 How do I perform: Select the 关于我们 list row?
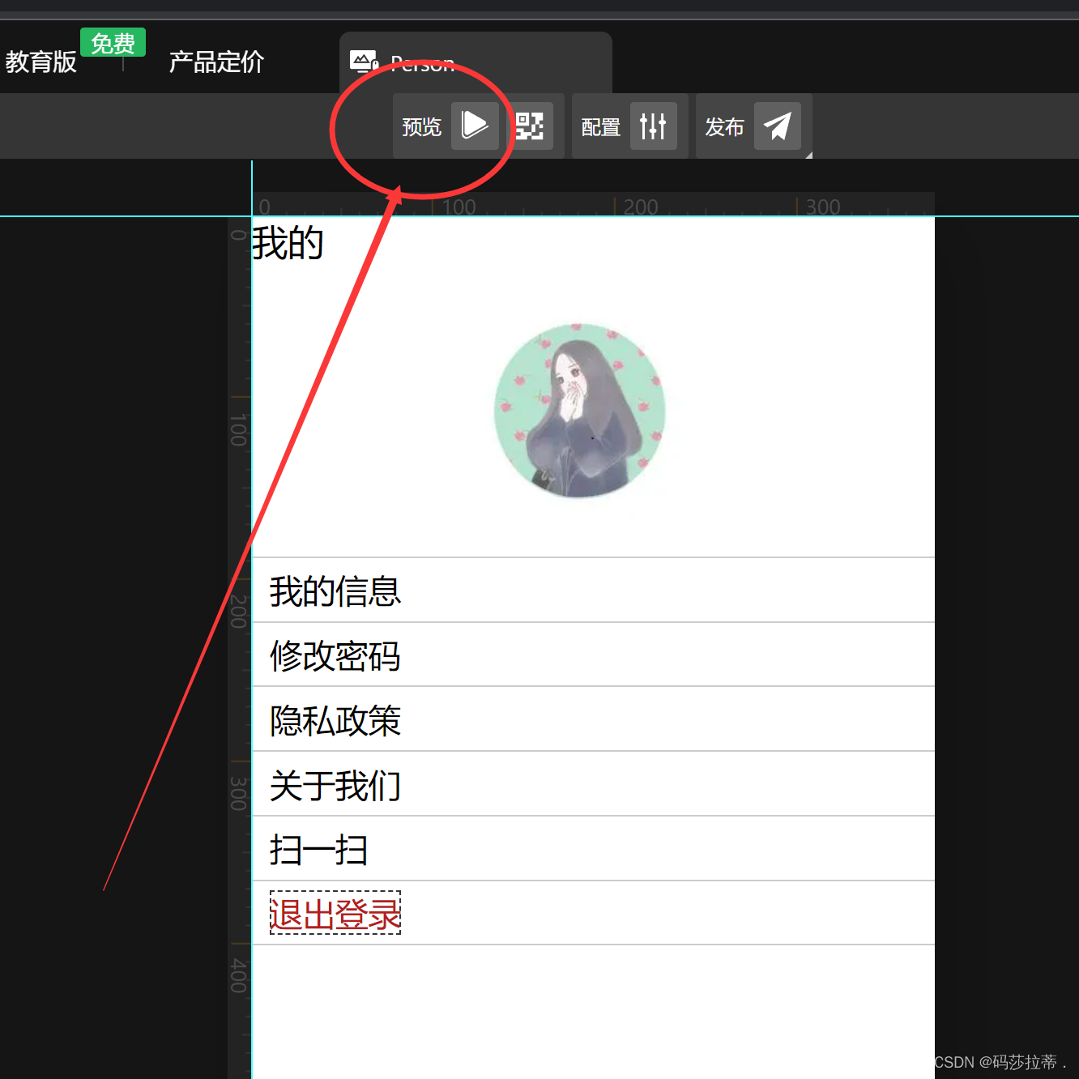594,784
